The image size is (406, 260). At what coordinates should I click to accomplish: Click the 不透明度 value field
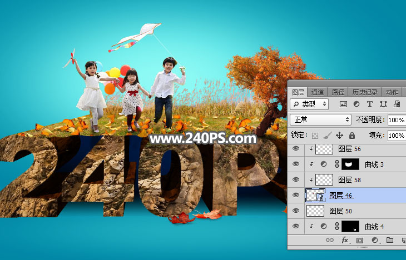(x=397, y=120)
